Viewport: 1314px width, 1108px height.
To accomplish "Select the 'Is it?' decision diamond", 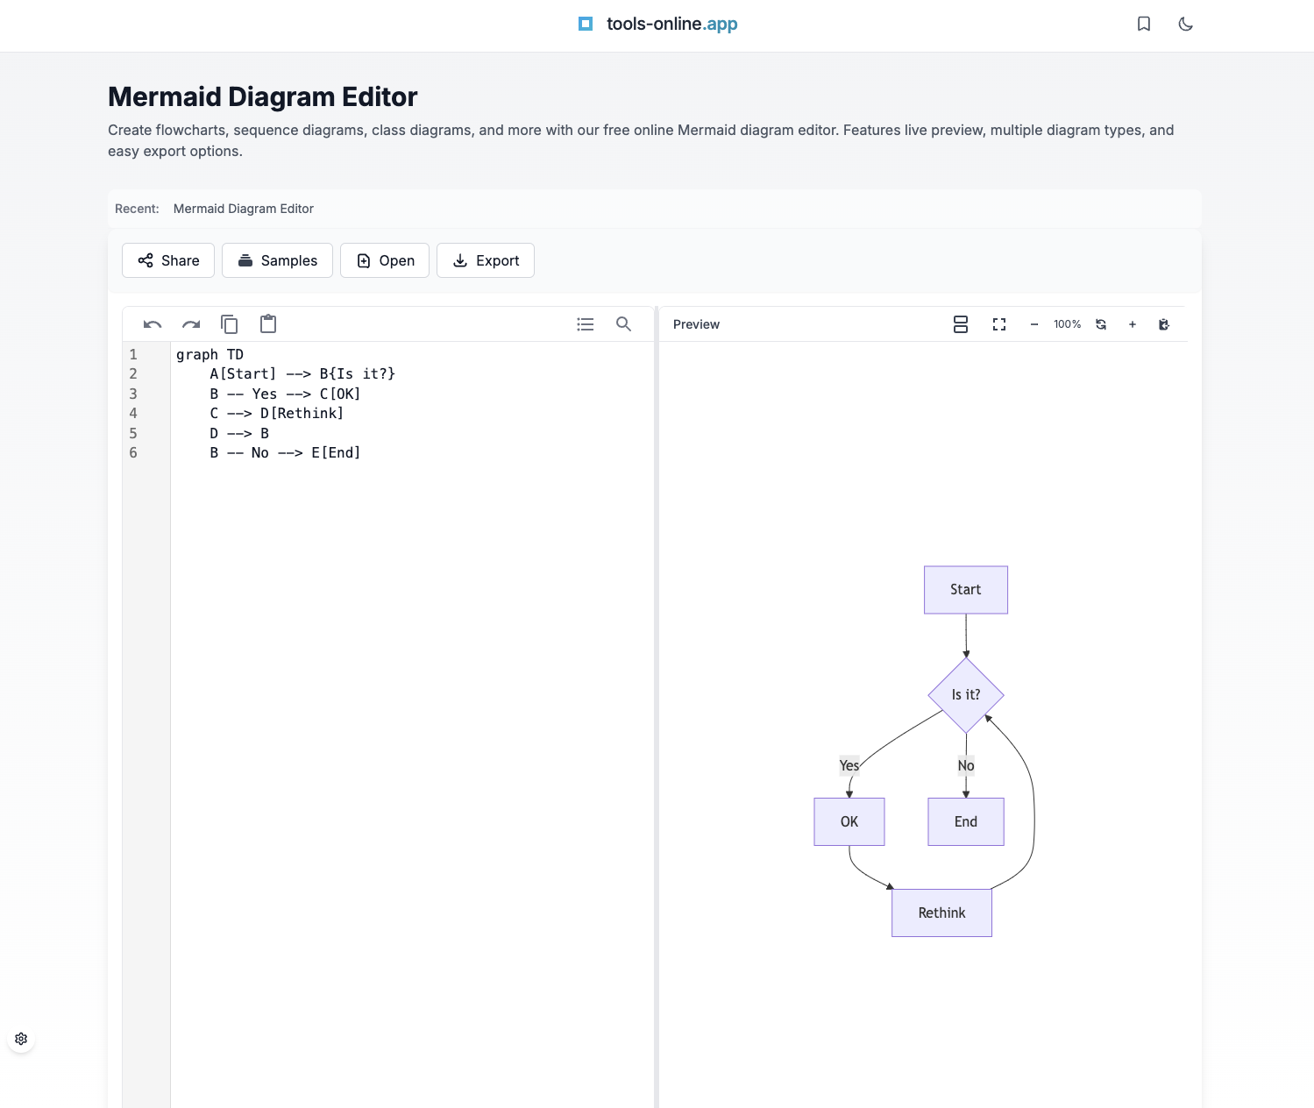I will click(966, 695).
